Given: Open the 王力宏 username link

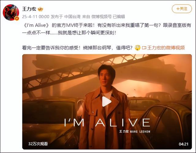Looking at the screenshot, I should coord(29,9).
